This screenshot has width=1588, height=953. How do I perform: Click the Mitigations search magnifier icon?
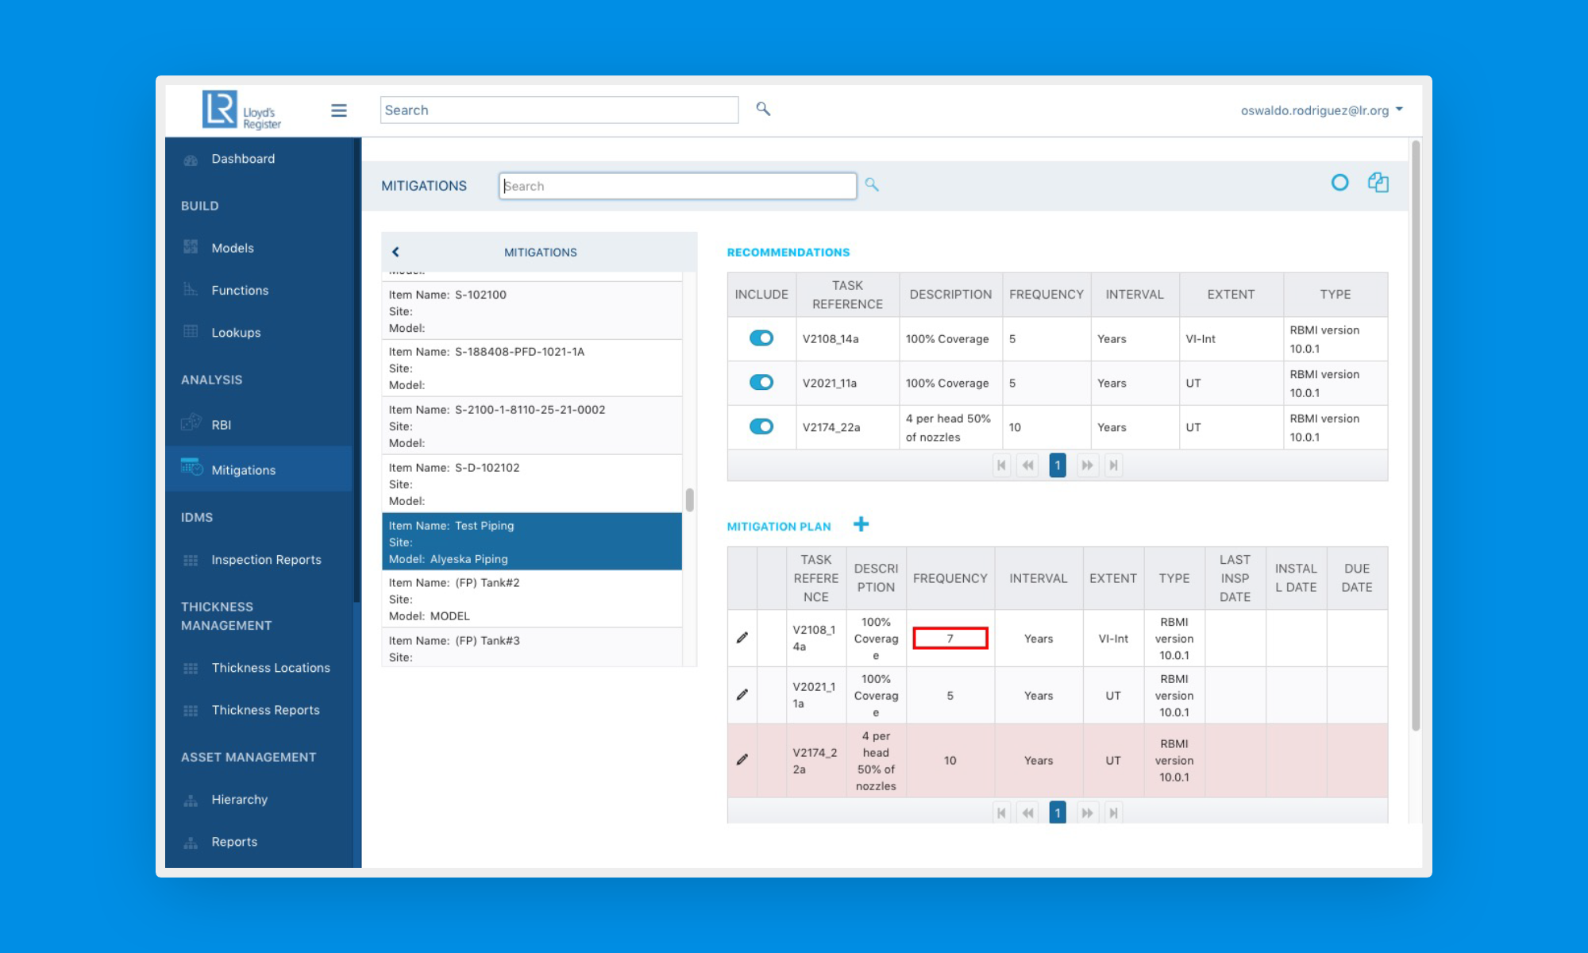(x=872, y=185)
